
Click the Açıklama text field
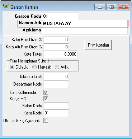85,31
